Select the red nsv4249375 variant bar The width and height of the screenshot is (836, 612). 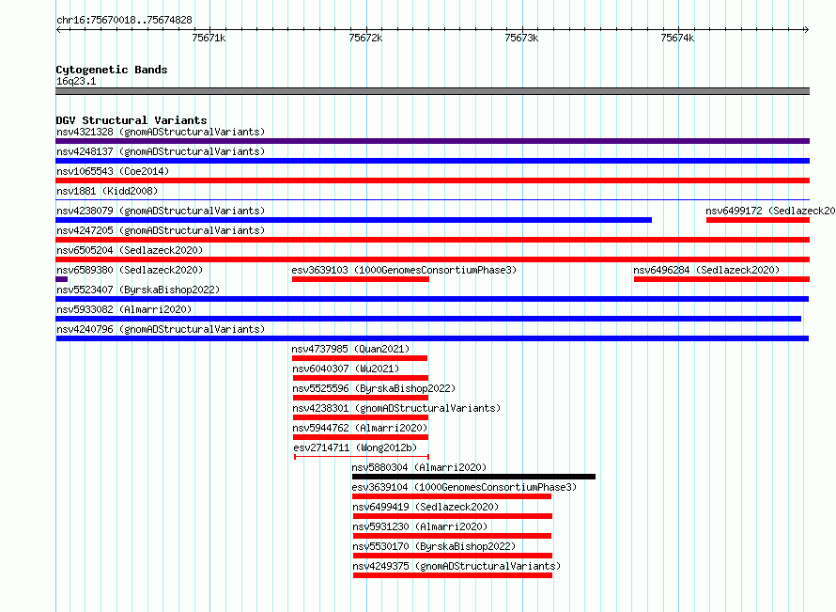tap(453, 575)
